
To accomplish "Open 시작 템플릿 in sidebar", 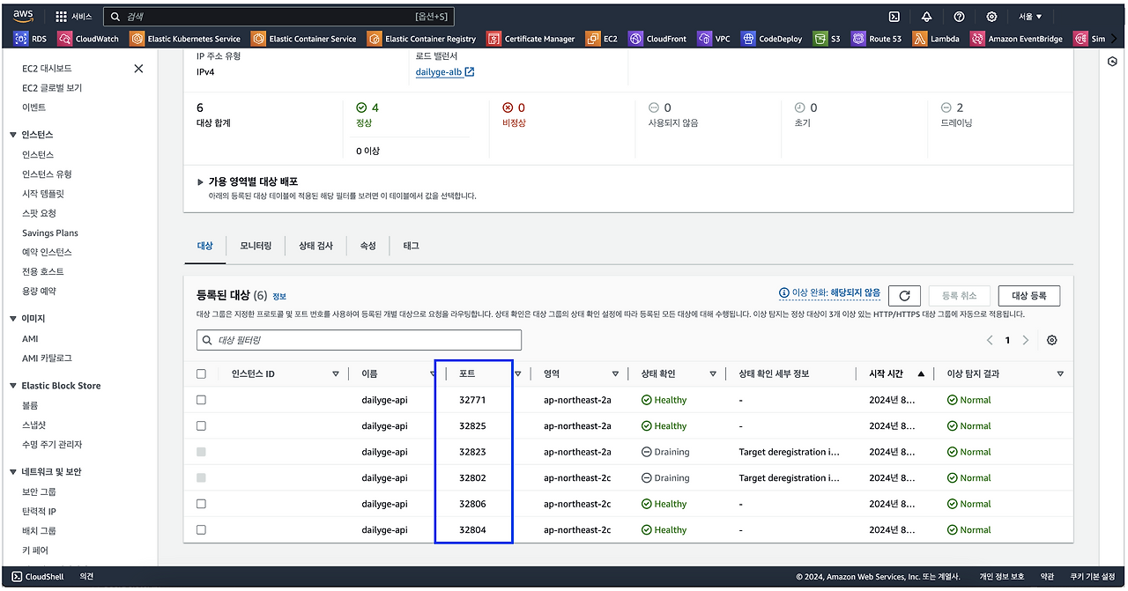I will (43, 194).
